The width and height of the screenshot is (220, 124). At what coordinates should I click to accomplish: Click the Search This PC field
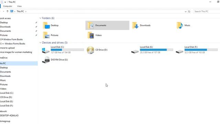tap(206, 11)
